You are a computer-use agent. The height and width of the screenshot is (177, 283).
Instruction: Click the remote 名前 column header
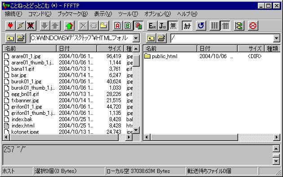(170, 49)
